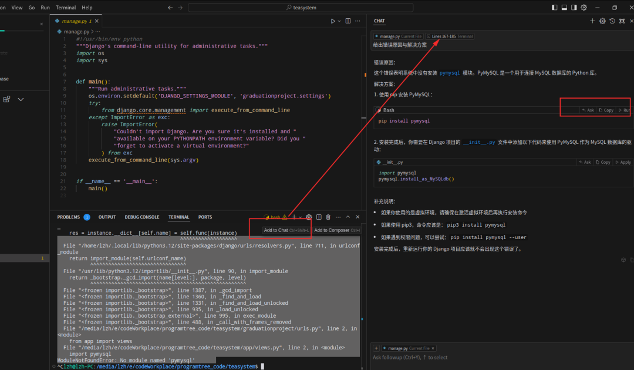This screenshot has height=370, width=634.
Task: Run the pip install pymysql command
Action: coord(624,110)
